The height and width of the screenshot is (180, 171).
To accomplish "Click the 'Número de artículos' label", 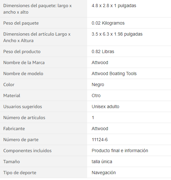I will click(x=24, y=118).
